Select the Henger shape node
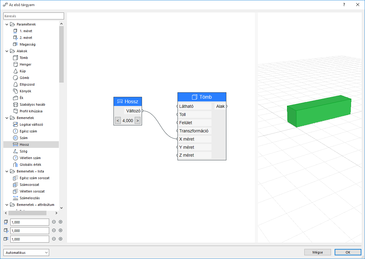The width and height of the screenshot is (365, 259). pyautogui.click(x=23, y=64)
